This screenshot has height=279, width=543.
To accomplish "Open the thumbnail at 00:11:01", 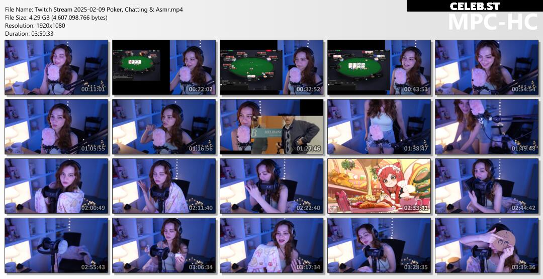I will pyautogui.click(x=56, y=67).
